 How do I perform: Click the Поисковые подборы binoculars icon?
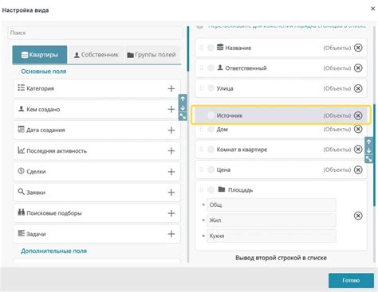coord(22,212)
